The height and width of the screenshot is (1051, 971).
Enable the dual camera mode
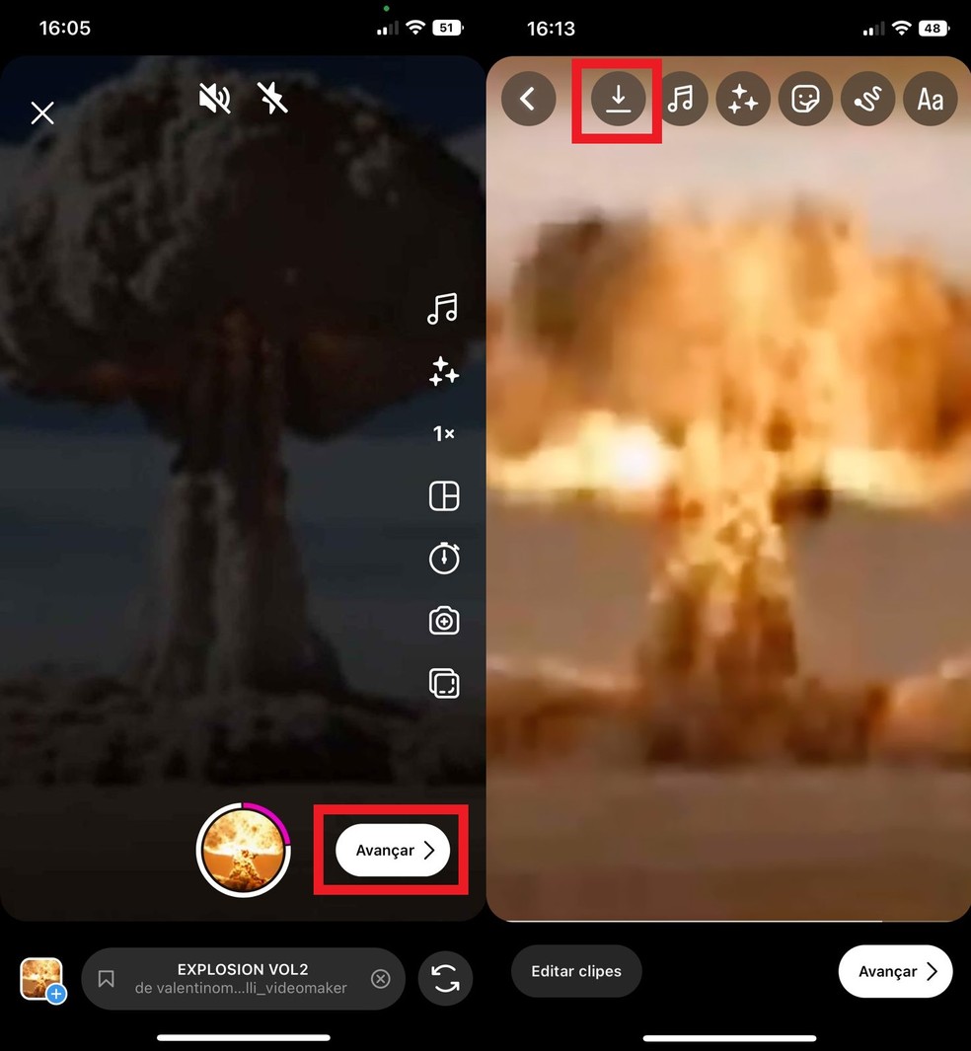443,620
